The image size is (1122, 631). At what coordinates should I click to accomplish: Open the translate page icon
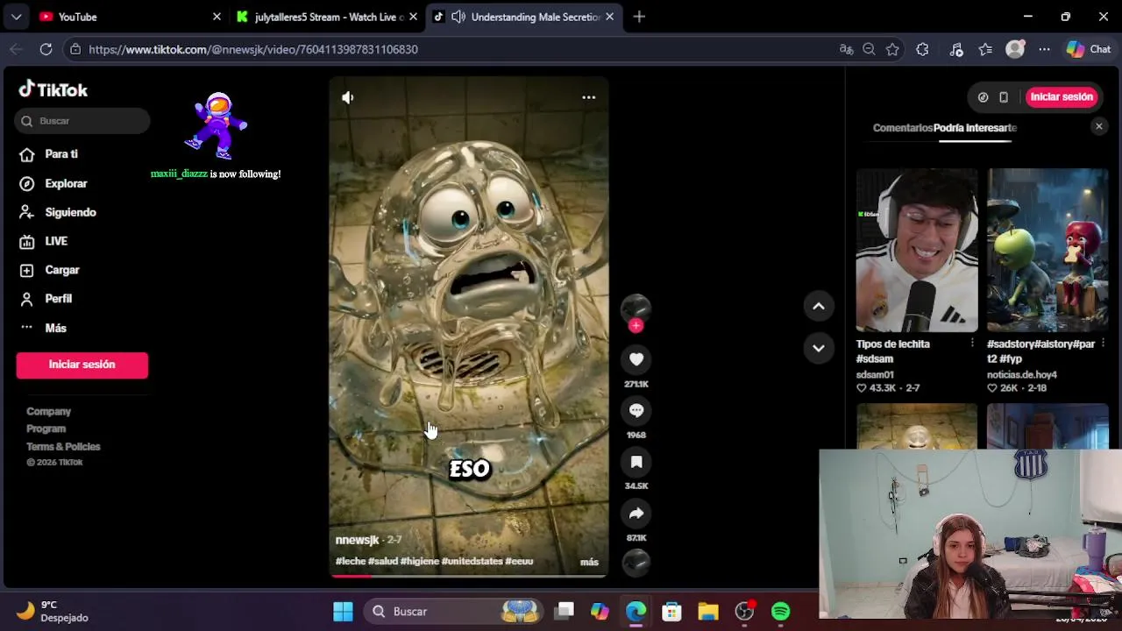846,50
